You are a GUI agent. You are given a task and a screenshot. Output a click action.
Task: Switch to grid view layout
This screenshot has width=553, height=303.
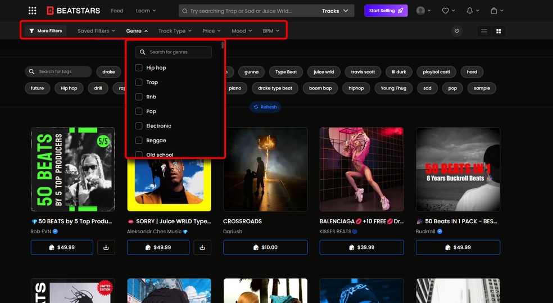coord(498,31)
